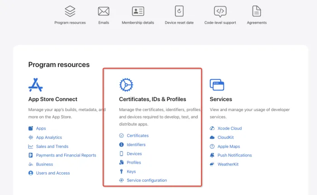Image resolution: width=317 pixels, height=195 pixels.
Task: Click the Program resources stacked layers icon
Action: click(x=70, y=11)
